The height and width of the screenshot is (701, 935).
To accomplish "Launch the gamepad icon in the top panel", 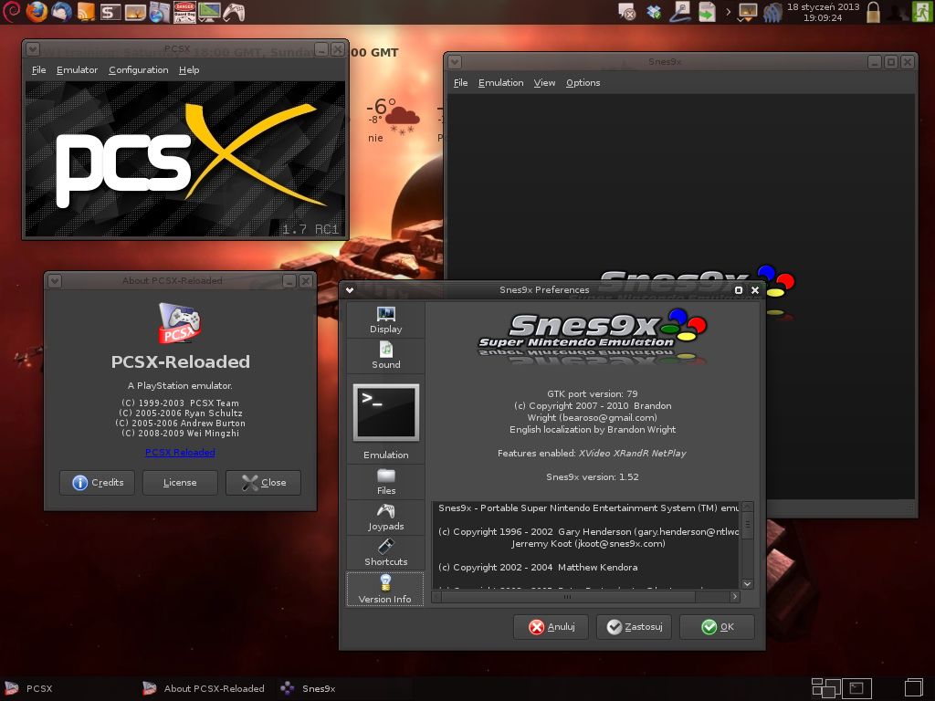I will (234, 12).
